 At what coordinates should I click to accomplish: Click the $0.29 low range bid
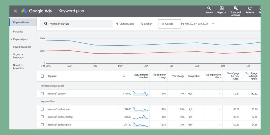tap(236, 109)
